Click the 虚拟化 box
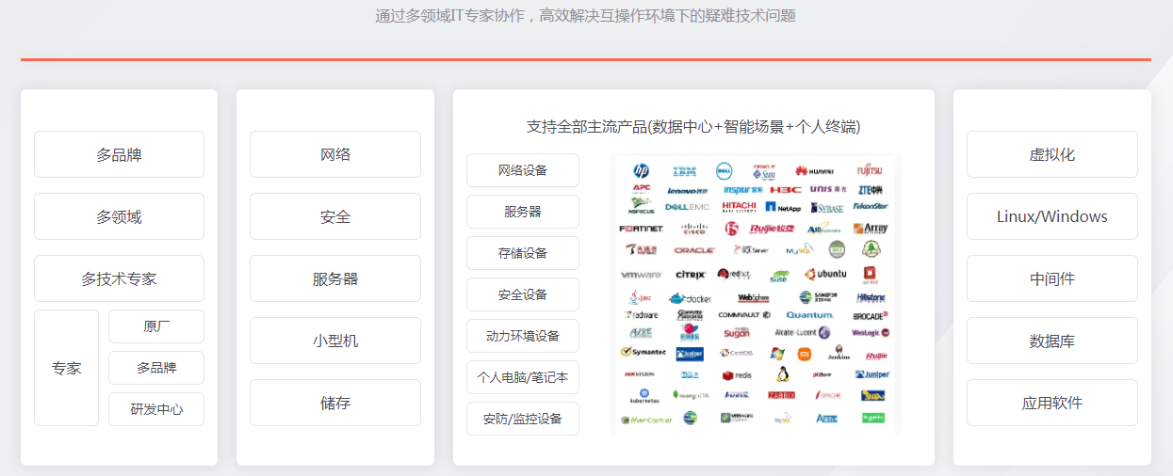Screen dimensions: 1173x476 pyautogui.click(x=1052, y=154)
